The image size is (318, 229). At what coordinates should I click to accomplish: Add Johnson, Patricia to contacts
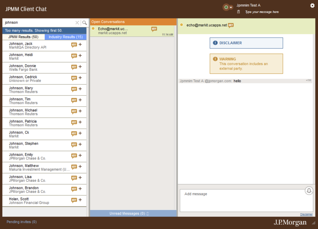coord(80,122)
